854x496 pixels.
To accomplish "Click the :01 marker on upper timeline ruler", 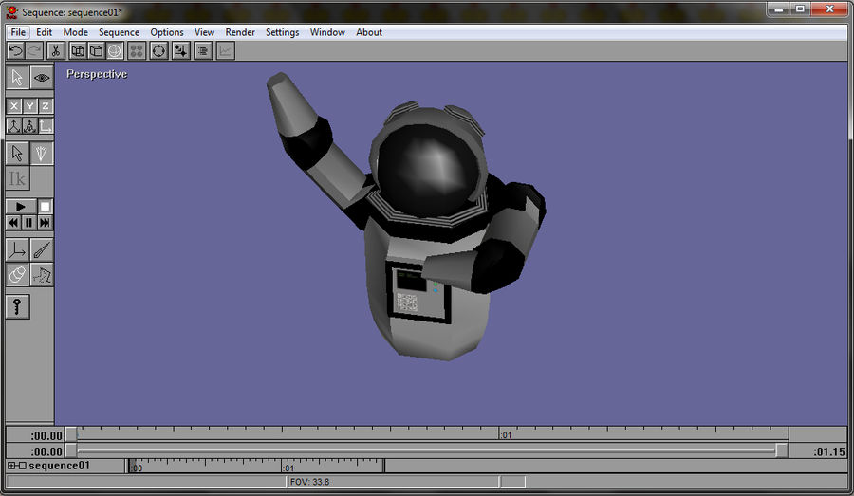I will tap(506, 435).
